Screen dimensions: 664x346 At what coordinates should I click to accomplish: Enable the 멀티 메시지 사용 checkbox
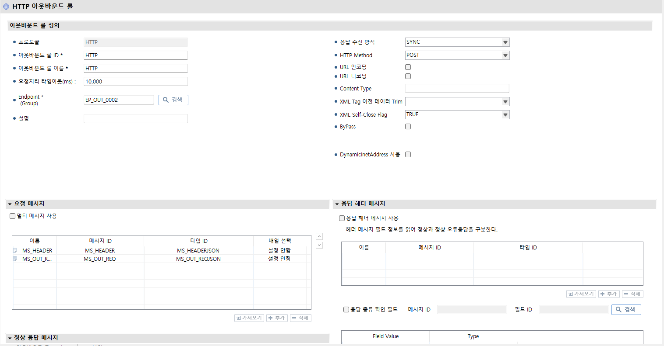pyautogui.click(x=12, y=216)
